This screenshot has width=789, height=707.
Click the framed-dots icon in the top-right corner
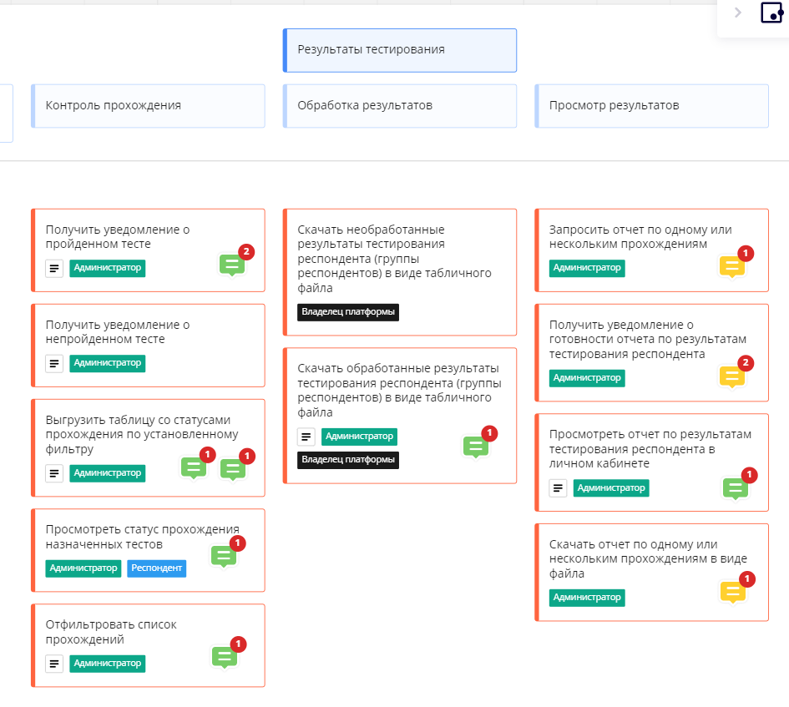coord(771,13)
